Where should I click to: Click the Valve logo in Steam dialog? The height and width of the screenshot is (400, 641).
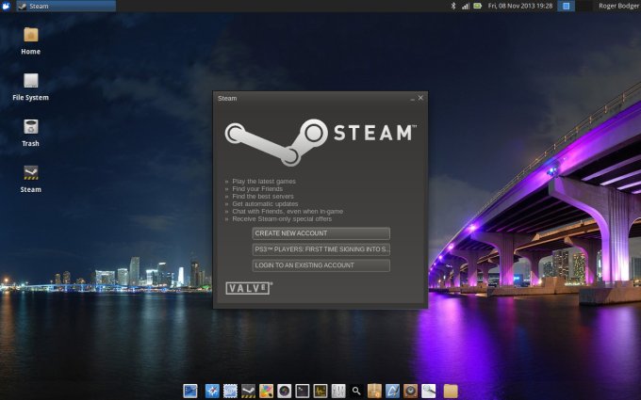tap(249, 288)
